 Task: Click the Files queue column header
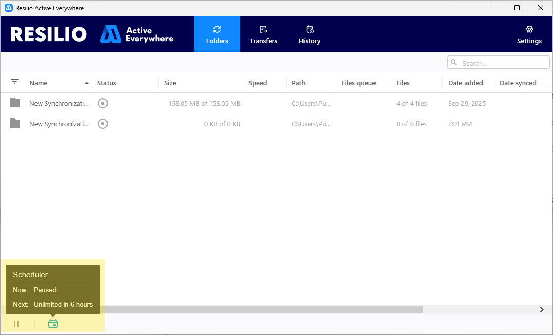click(x=358, y=83)
